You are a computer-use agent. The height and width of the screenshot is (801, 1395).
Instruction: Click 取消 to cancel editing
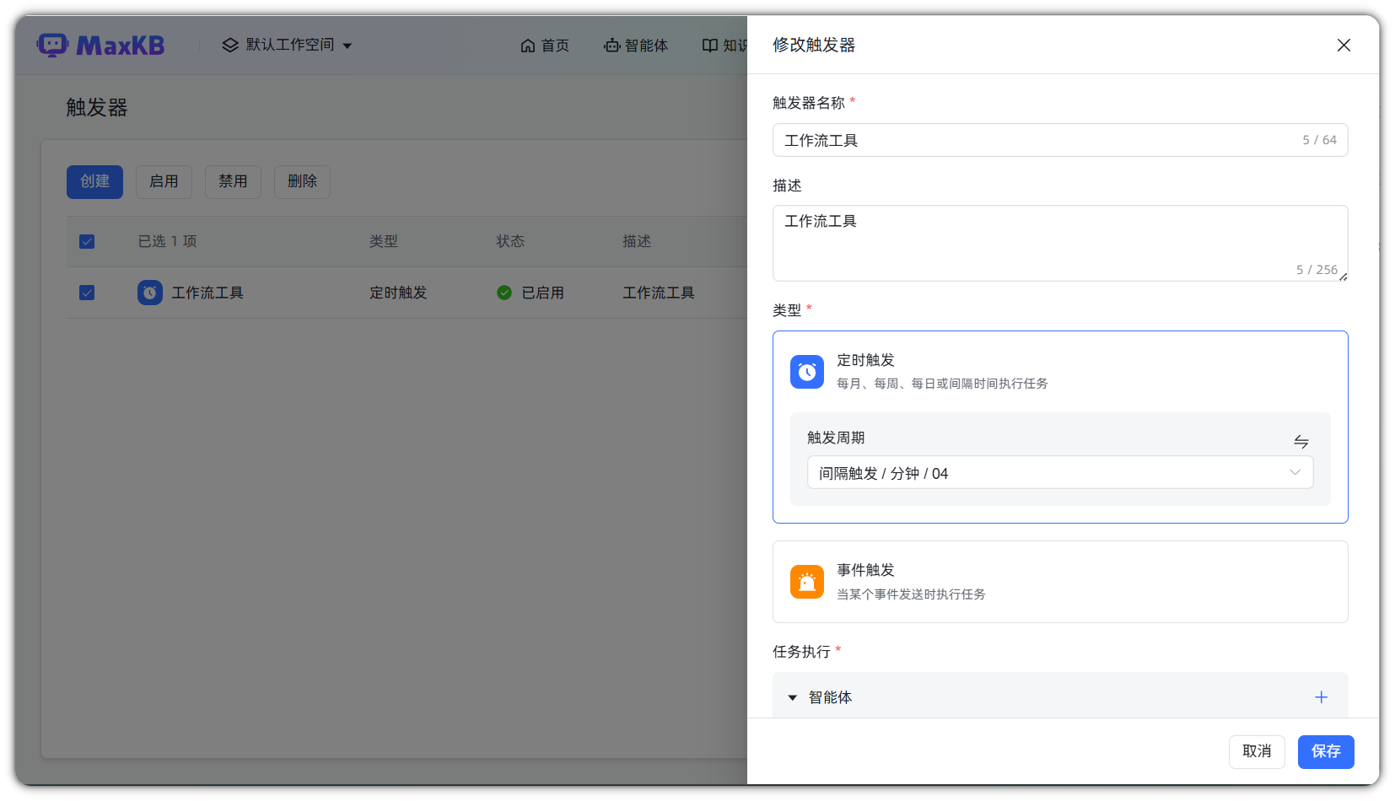pyautogui.click(x=1257, y=751)
